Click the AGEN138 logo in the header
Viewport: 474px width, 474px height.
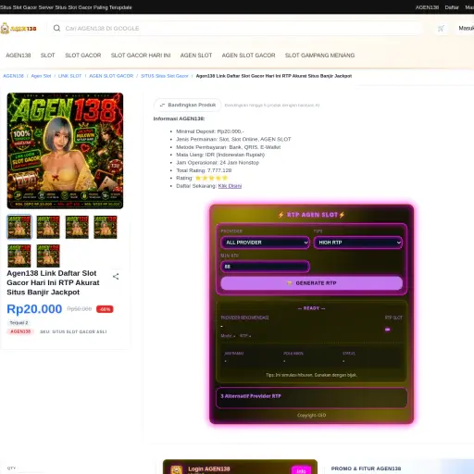pos(19,29)
